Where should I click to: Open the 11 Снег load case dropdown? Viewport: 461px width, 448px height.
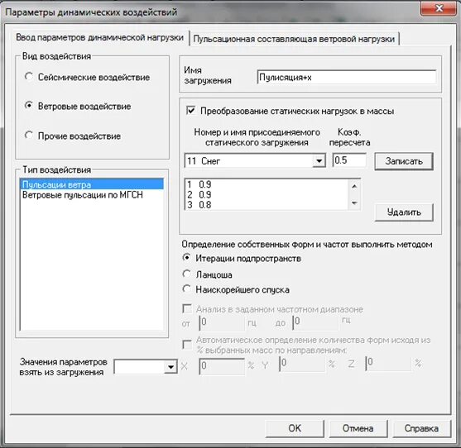tap(319, 161)
